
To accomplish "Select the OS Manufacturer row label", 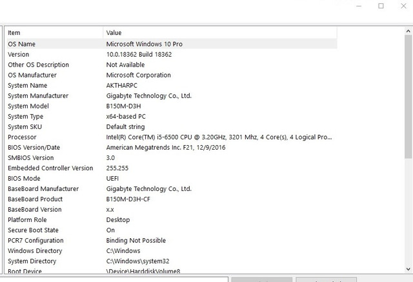I will [x=32, y=75].
